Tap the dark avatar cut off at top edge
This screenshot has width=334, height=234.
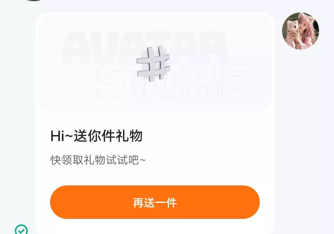tap(34, 1)
